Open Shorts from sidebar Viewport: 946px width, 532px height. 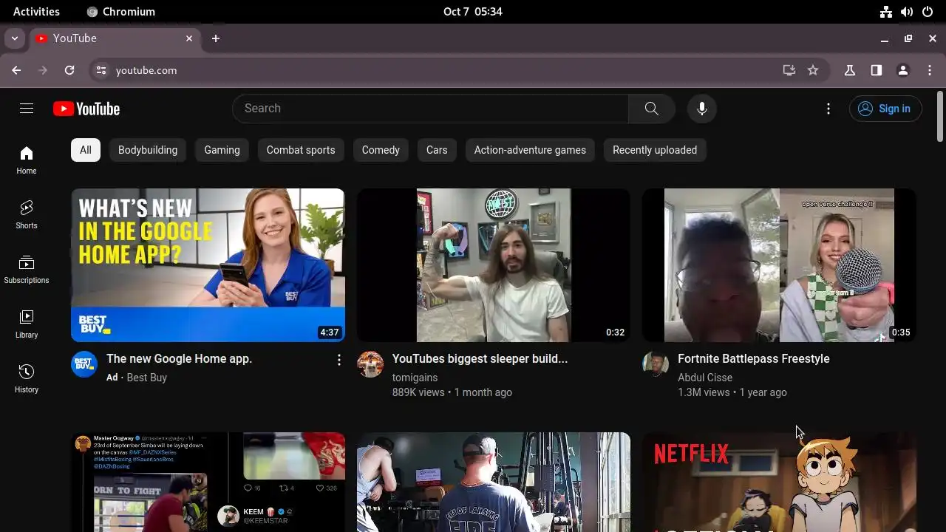coord(27,215)
